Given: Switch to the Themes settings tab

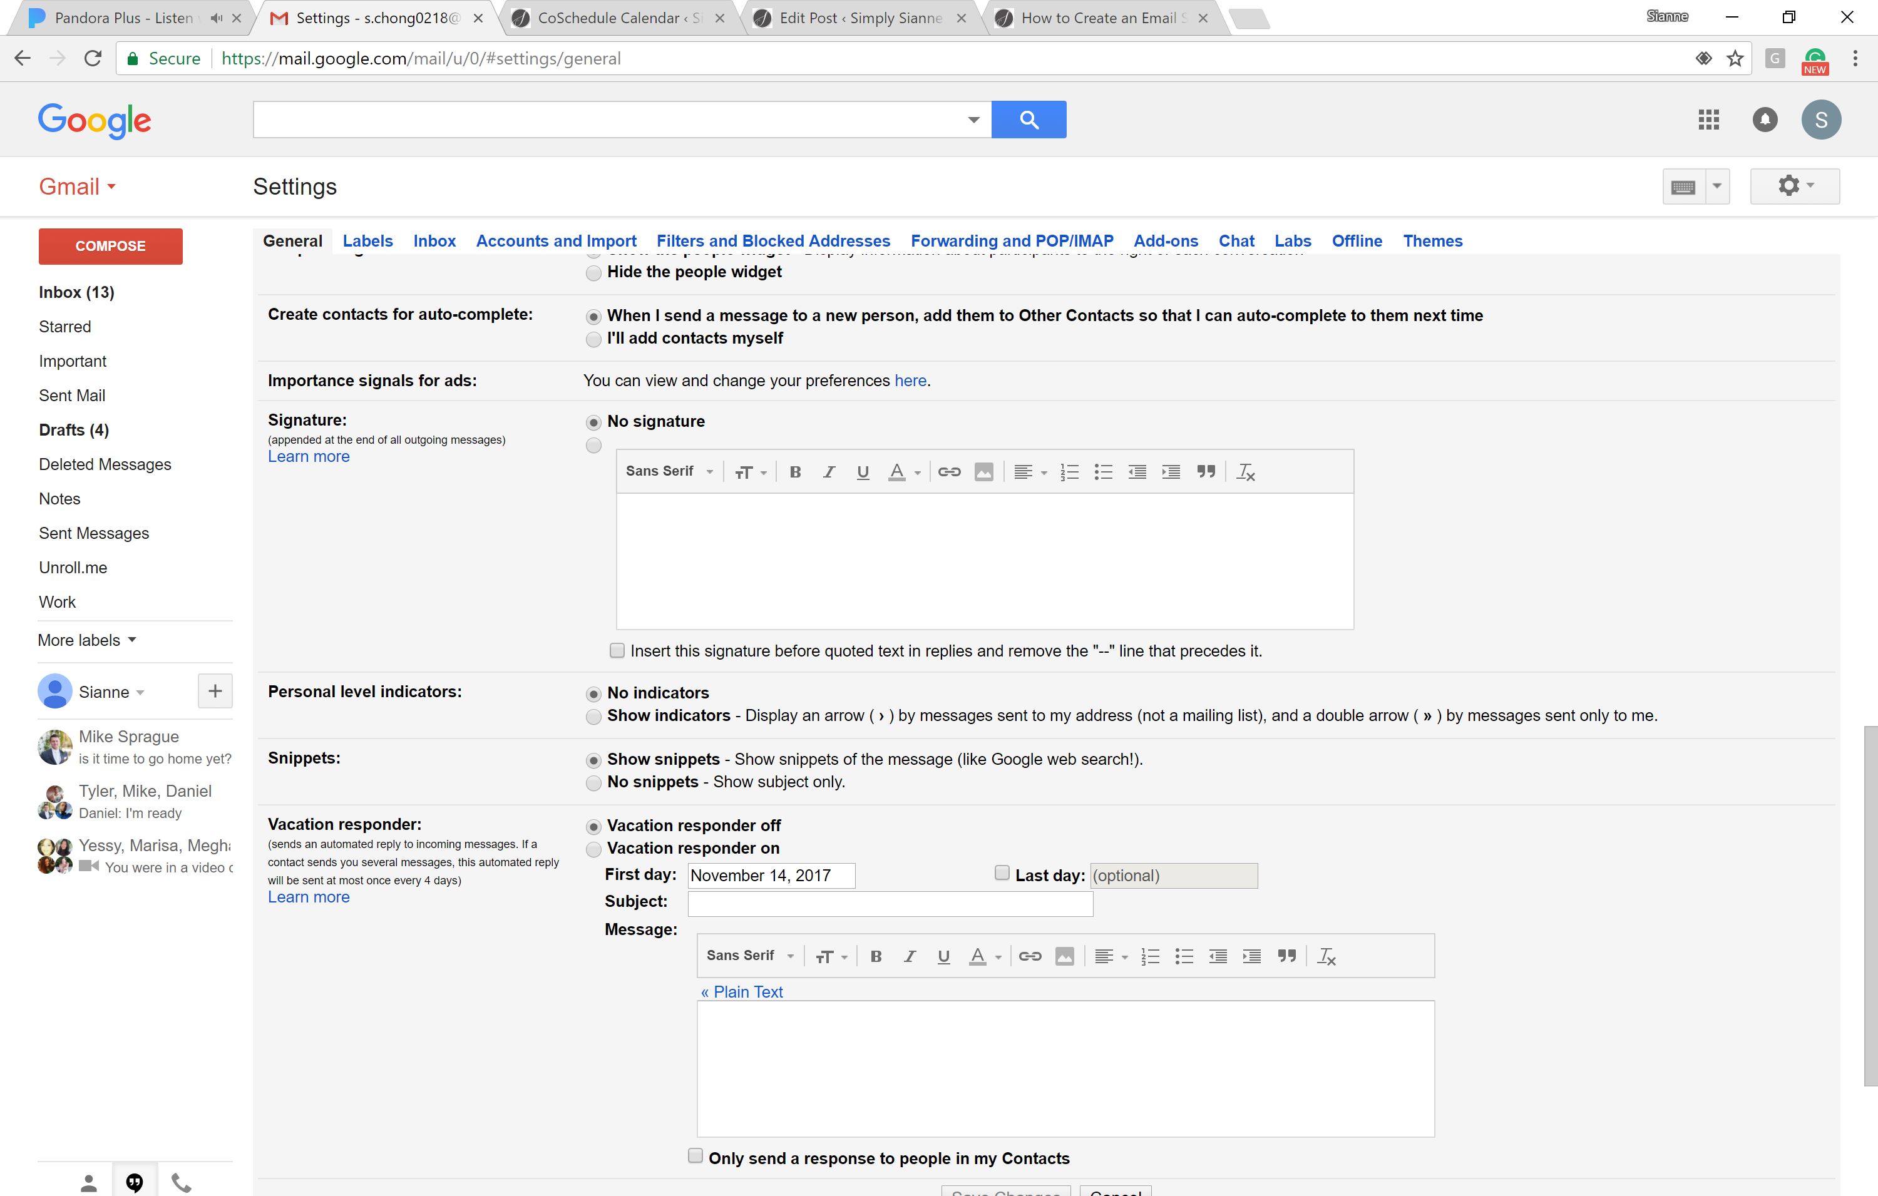Looking at the screenshot, I should point(1433,241).
